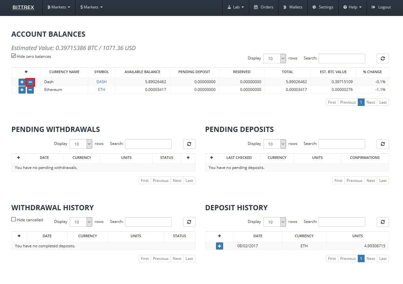Image resolution: width=403 pixels, height=284 pixels.
Task: Deposit Dash using the plus icon
Action: pos(22,82)
